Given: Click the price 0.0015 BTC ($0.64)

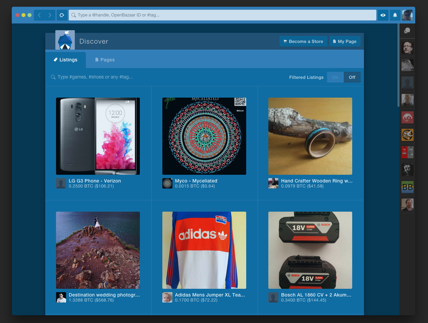Looking at the screenshot, I should click(195, 186).
